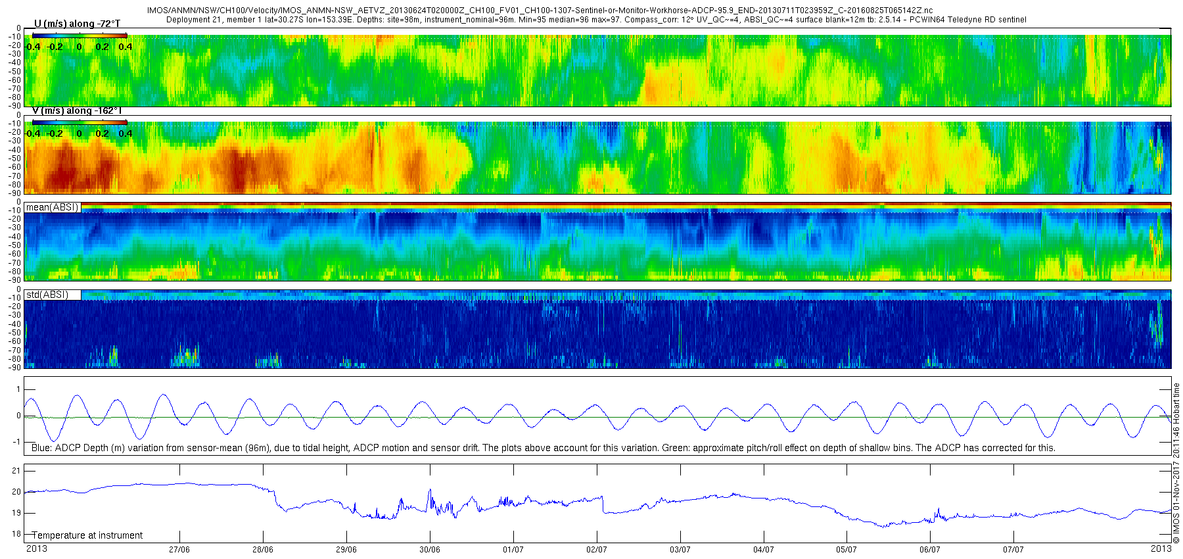Viewport: 1183px width, 559px height.
Task: Click the vertical IMOS copyright timestamp text
Action: (x=1176, y=463)
